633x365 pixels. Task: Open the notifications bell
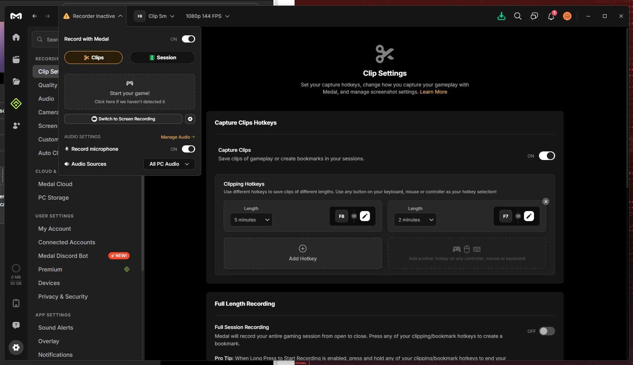(551, 16)
